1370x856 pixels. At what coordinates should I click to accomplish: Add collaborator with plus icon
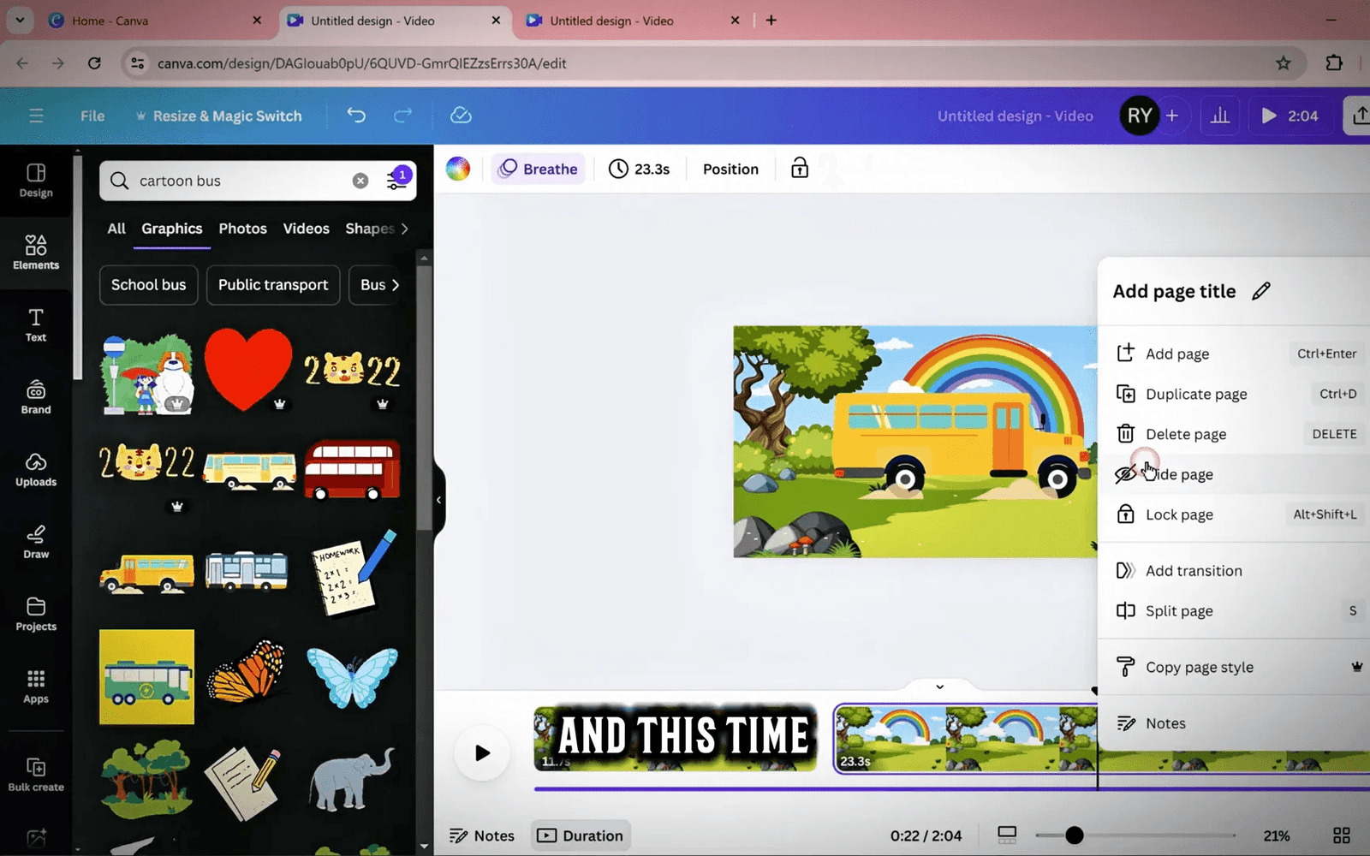(x=1172, y=116)
